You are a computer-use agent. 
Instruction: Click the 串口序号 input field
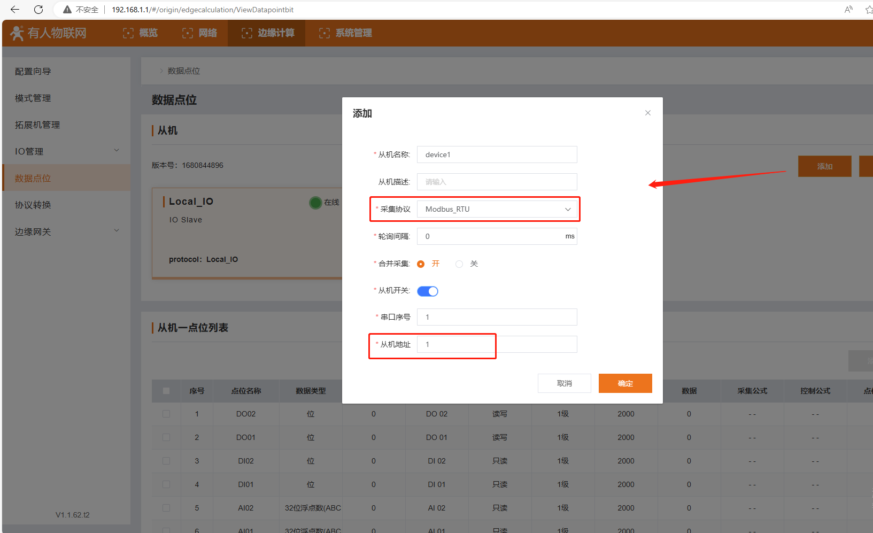[497, 317]
